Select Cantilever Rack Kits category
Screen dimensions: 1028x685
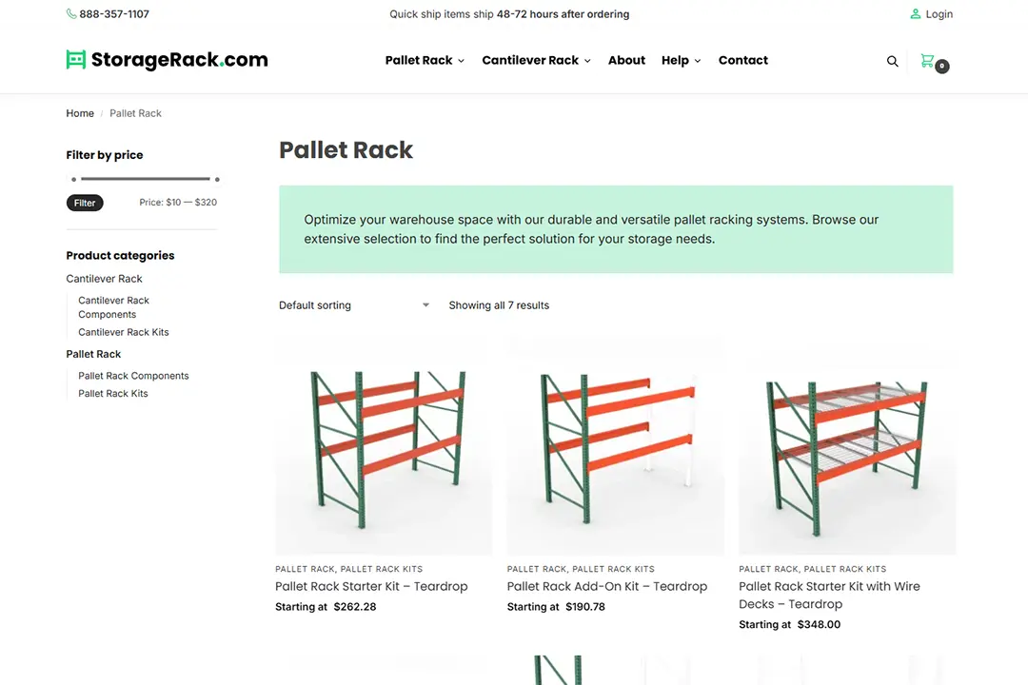[x=124, y=332]
